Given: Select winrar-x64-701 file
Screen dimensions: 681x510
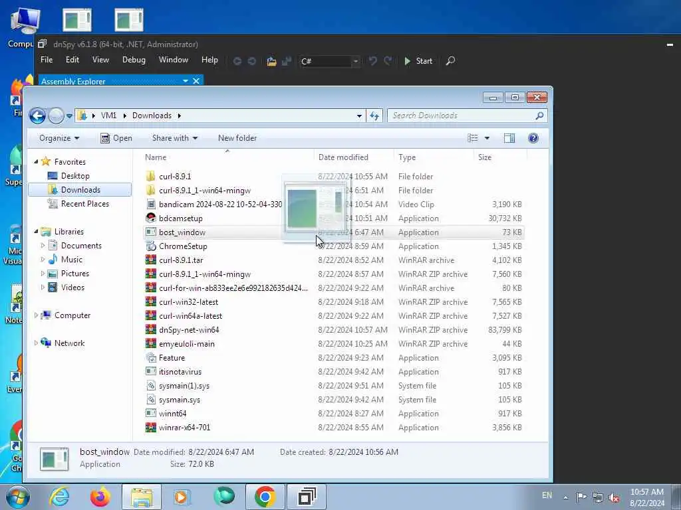Looking at the screenshot, I should [x=185, y=428].
